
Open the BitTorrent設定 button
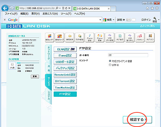pyautogui.click(x=65, y=81)
